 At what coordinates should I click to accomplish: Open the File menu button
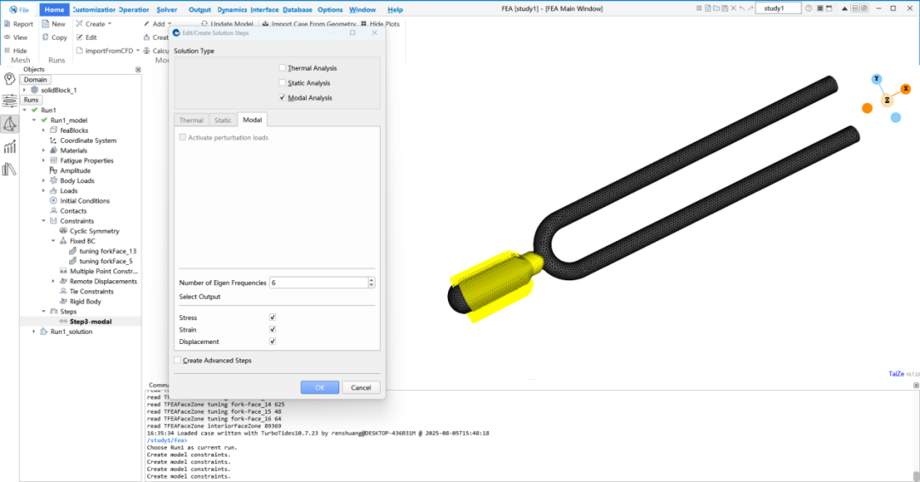pyautogui.click(x=20, y=9)
